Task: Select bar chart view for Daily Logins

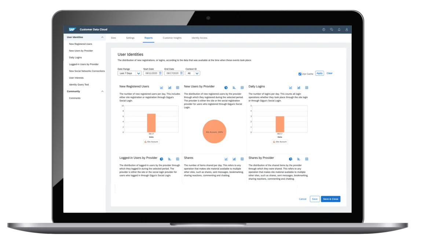Action: pos(299,87)
